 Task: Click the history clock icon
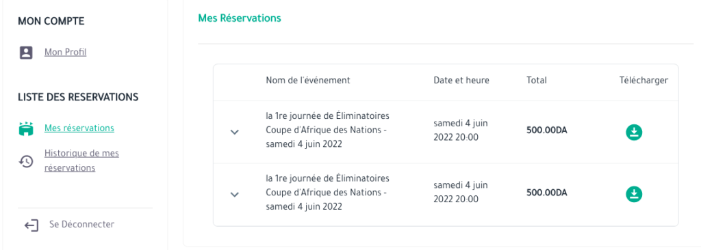[x=26, y=161]
